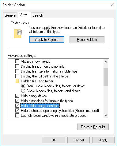Screen dimensions: 117x146
Task: Uncheck Hide empty drives
Action: pos(17,96)
